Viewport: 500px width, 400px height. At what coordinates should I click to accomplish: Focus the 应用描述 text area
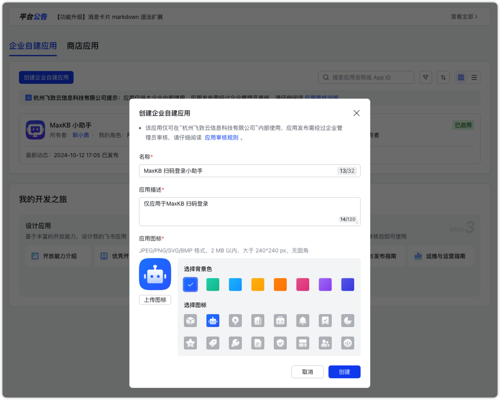click(250, 212)
